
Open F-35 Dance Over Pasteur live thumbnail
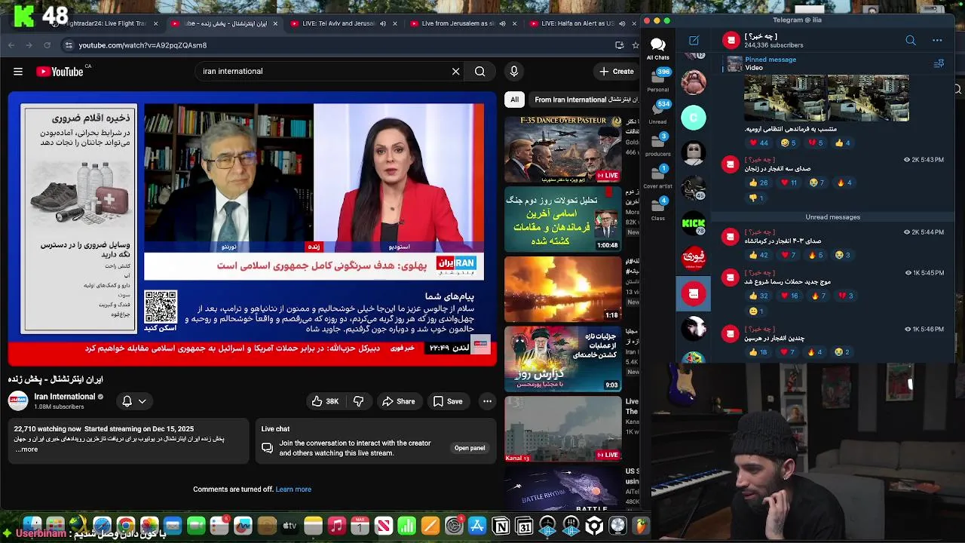562,149
